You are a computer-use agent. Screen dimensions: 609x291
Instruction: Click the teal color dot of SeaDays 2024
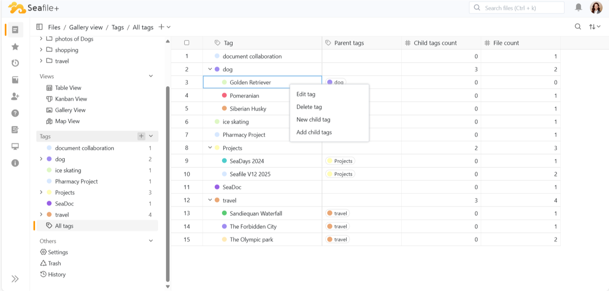tap(225, 161)
